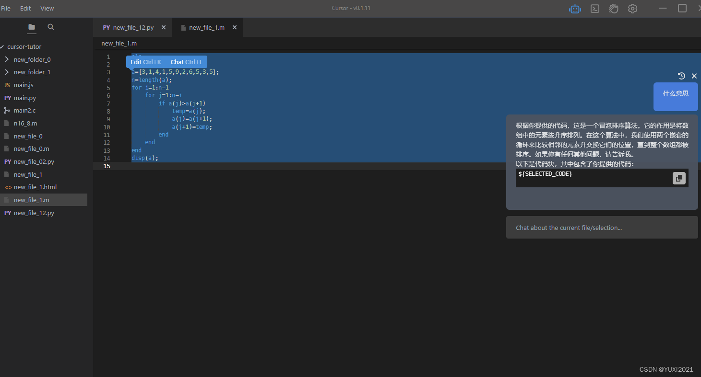Click the Chat Ctrl+L button
Viewport: 701px width, 377px height.
pyautogui.click(x=187, y=62)
